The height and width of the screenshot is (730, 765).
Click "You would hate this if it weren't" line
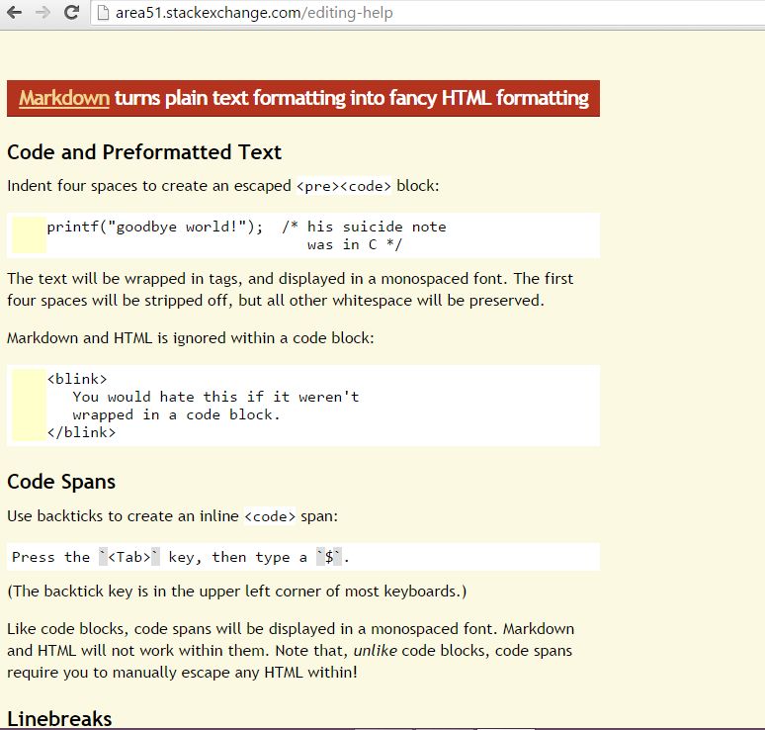215,397
